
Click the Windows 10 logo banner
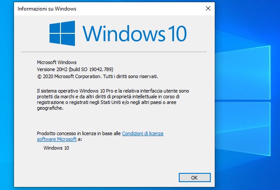tap(118, 33)
